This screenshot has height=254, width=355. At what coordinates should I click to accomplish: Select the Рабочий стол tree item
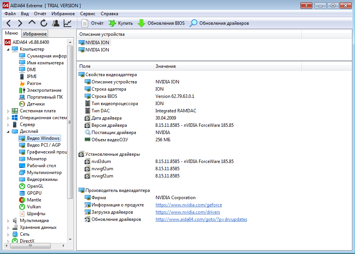point(38,166)
